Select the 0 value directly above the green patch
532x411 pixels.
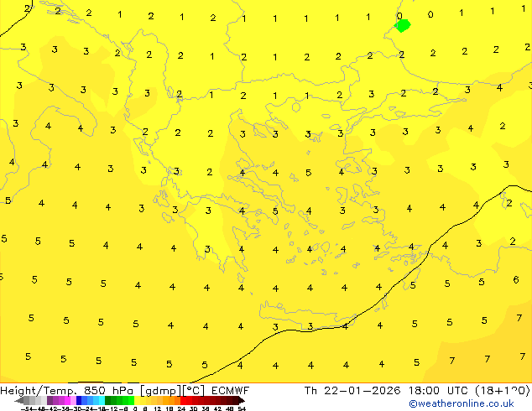pyautogui.click(x=399, y=16)
